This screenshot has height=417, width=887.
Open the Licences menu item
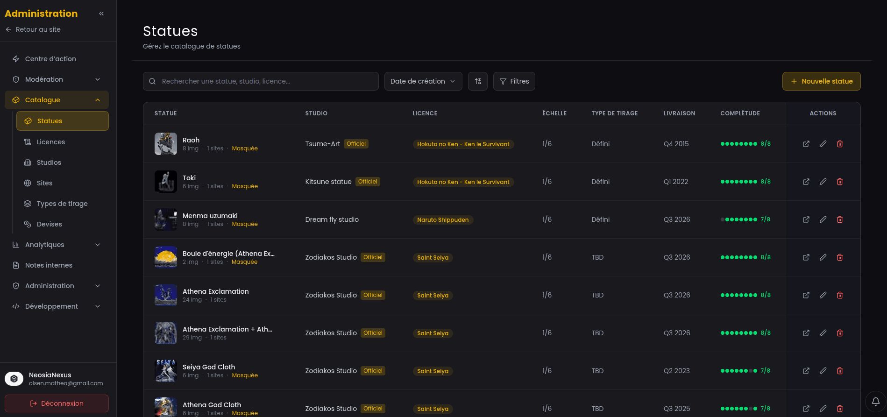click(51, 142)
